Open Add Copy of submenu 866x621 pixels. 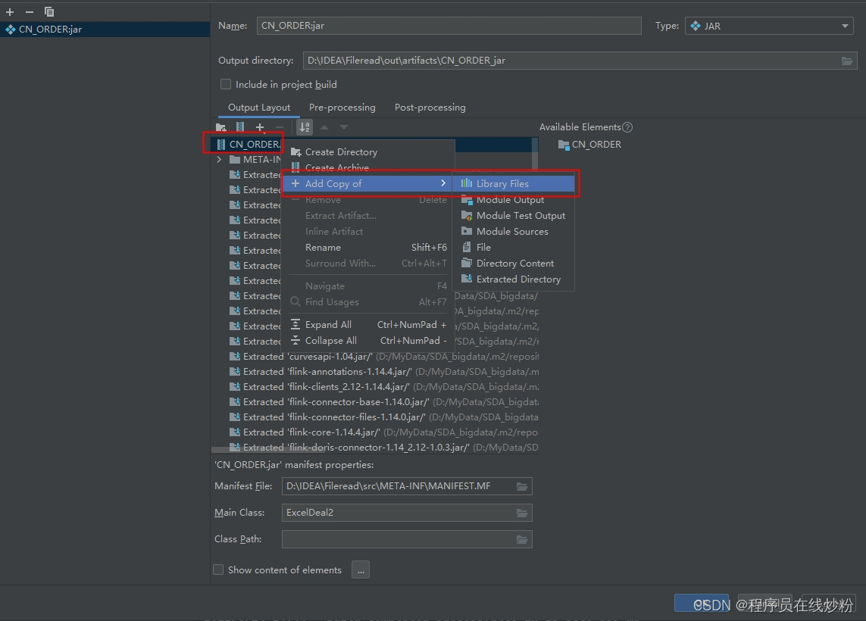point(367,184)
